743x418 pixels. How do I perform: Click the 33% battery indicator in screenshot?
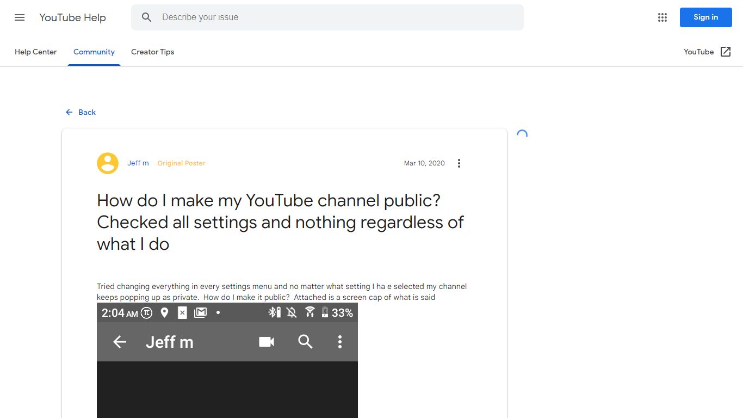coord(343,313)
